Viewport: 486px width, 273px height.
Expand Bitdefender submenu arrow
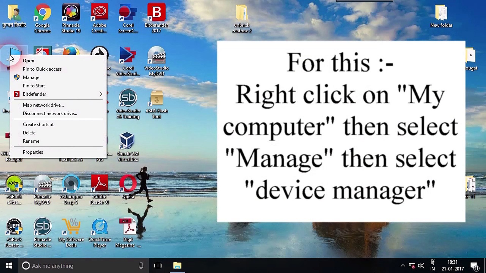tap(101, 94)
